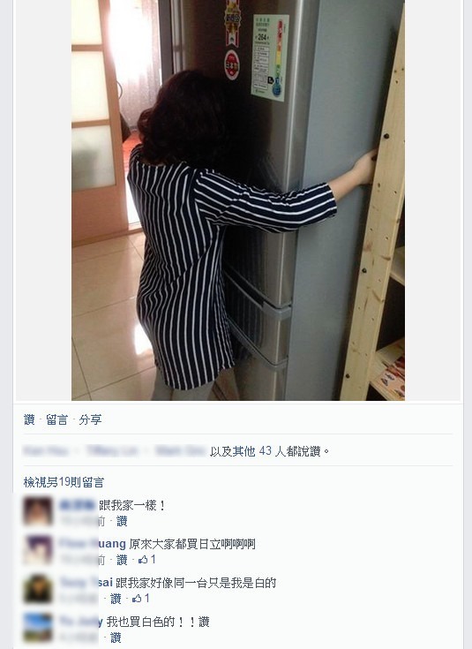The width and height of the screenshot is (472, 649).
Task: Like the 我也買白色的 comment
Action: tap(116, 638)
